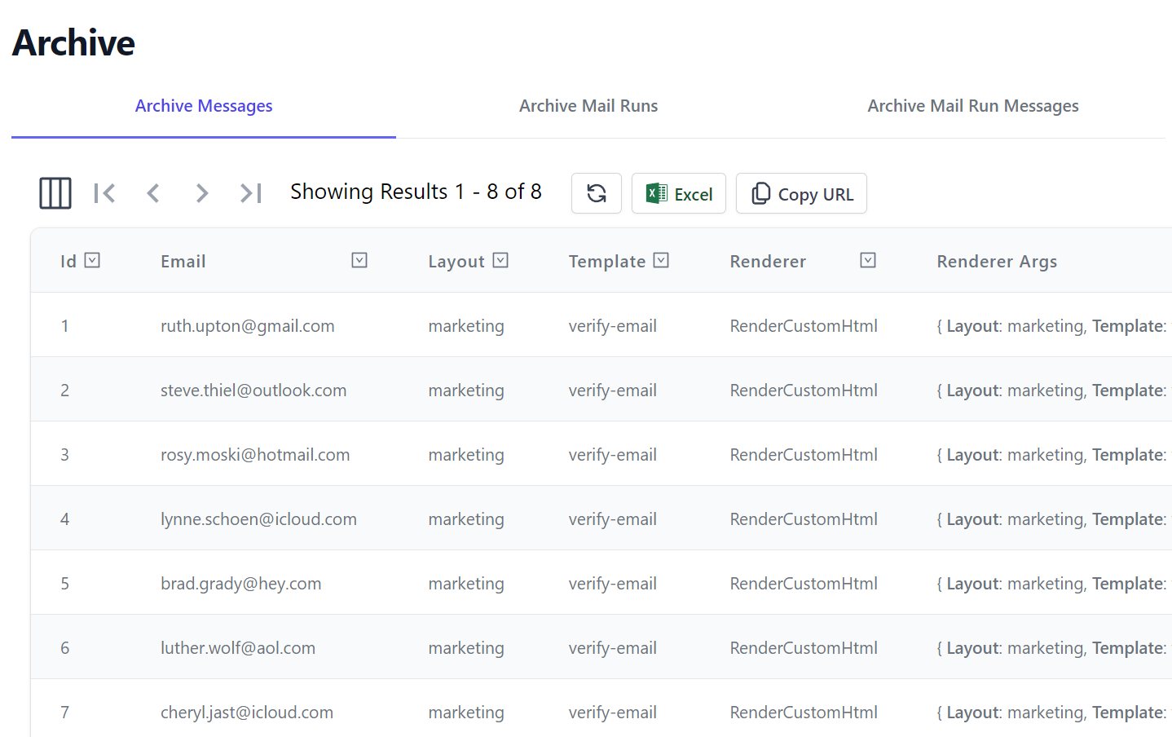Open Archive Mail Run Messages tab

(x=973, y=106)
